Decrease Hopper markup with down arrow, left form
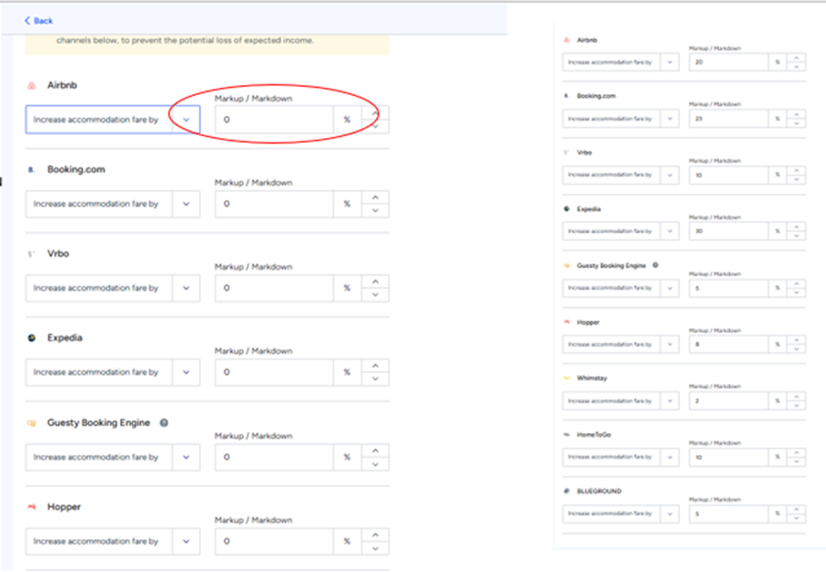 (x=375, y=549)
